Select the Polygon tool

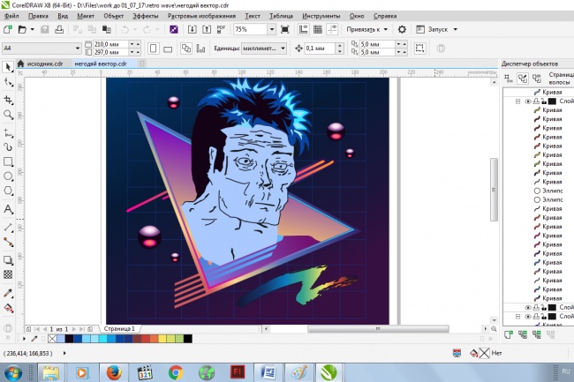8,191
